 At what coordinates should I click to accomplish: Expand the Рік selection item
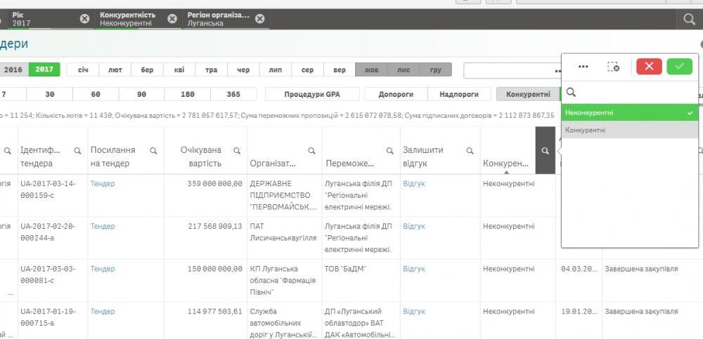pyautogui.click(x=42, y=19)
